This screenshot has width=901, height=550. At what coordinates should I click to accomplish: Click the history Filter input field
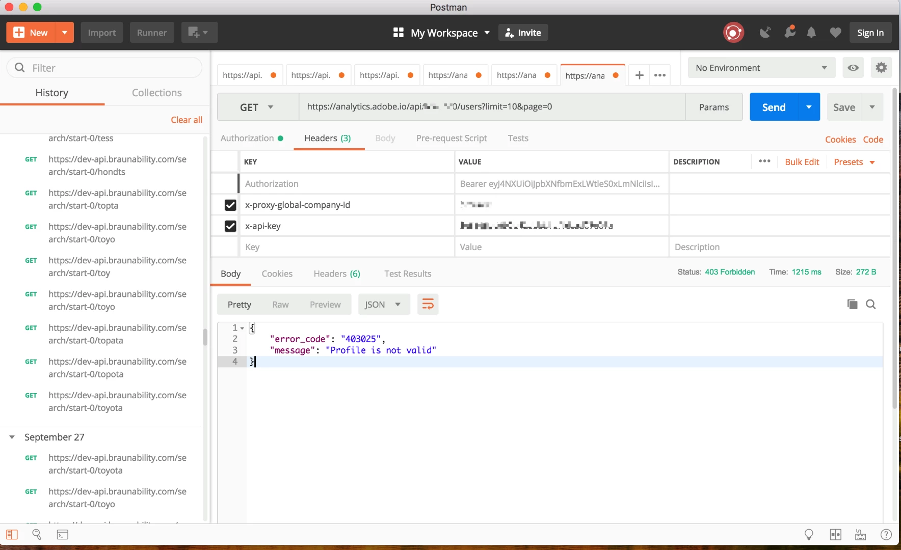coord(104,68)
